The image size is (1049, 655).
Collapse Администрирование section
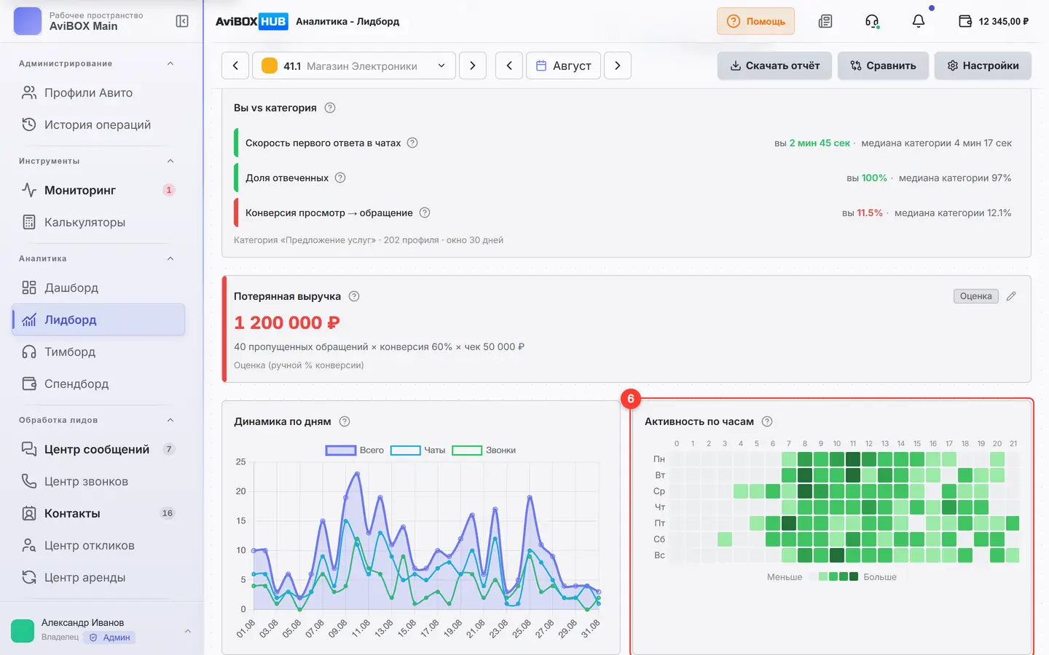click(170, 63)
